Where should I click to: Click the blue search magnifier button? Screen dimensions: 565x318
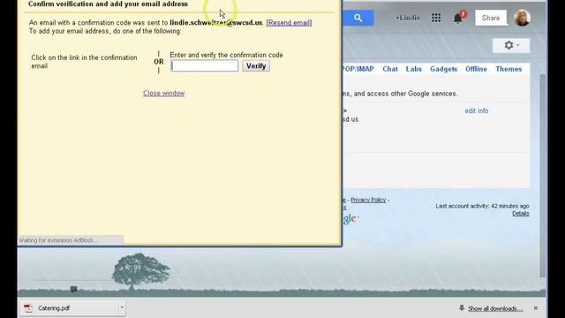click(358, 18)
